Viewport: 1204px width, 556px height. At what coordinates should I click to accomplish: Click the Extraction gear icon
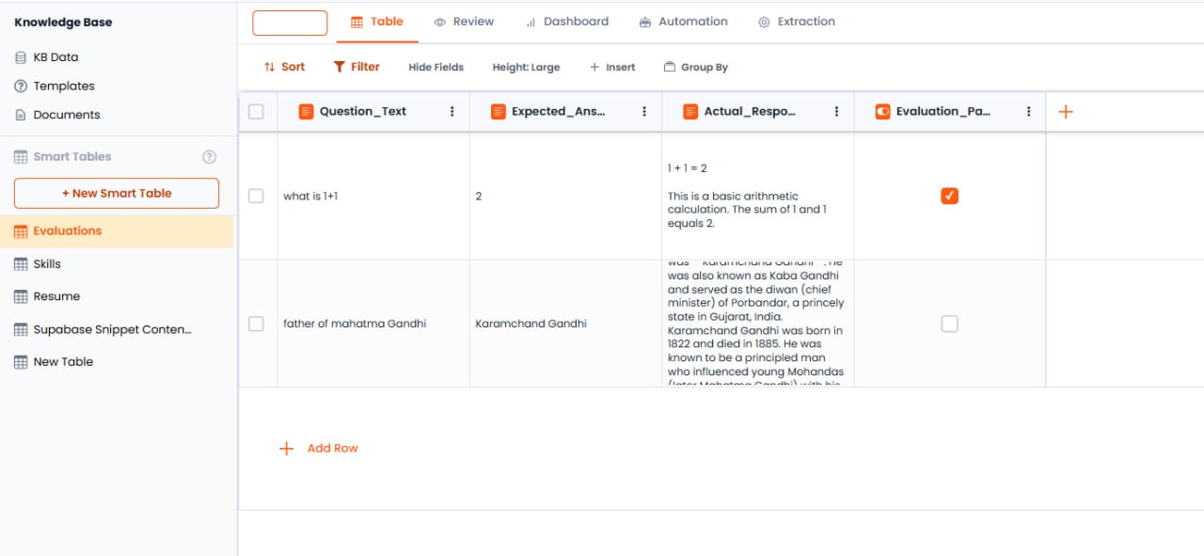coord(765,21)
